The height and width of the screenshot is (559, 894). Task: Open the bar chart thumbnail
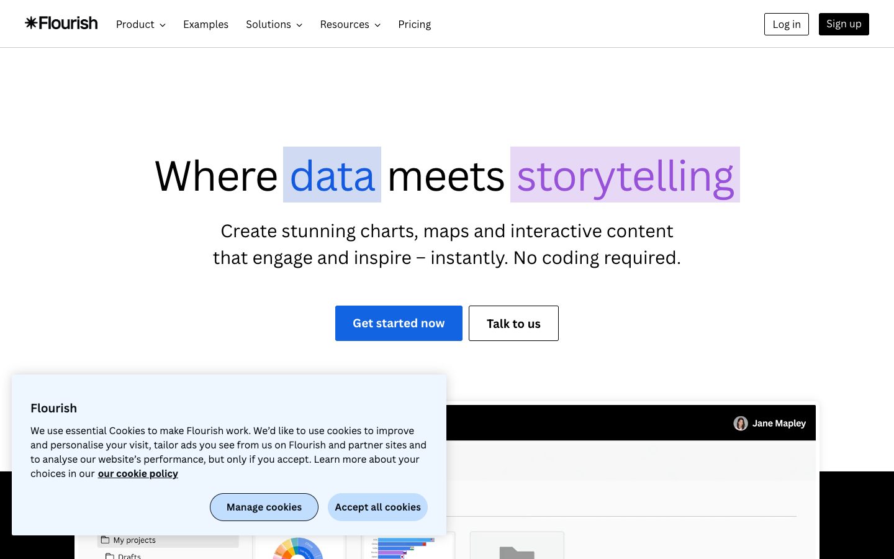(x=409, y=547)
